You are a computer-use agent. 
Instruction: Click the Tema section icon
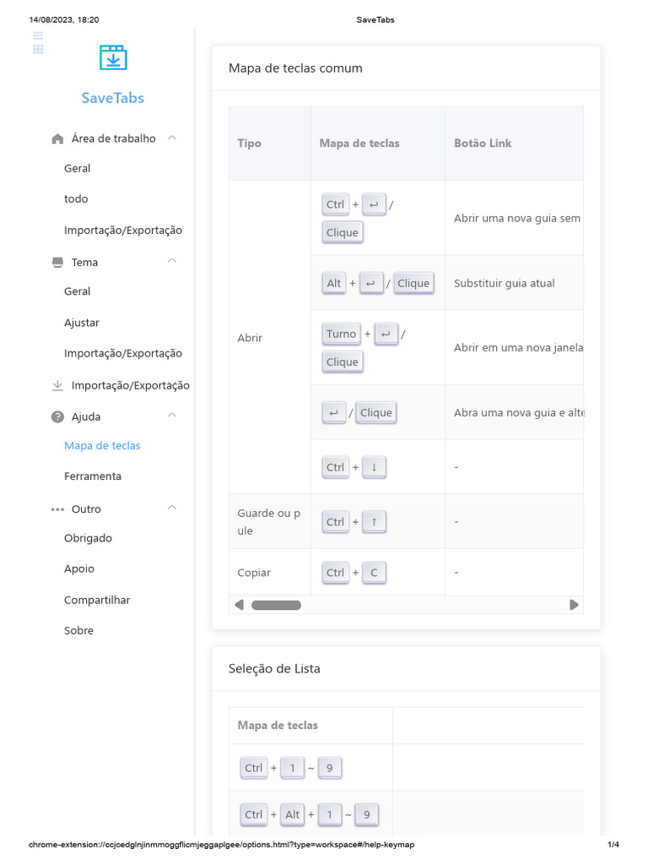pyautogui.click(x=57, y=262)
